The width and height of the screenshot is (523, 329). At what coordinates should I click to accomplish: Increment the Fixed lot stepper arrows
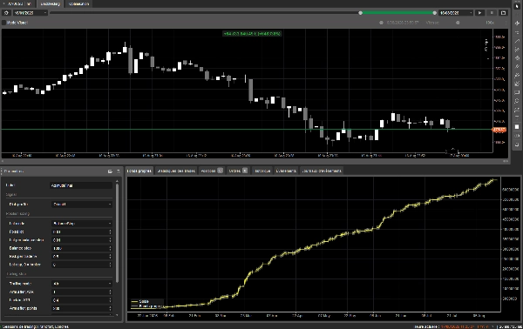[111, 231]
